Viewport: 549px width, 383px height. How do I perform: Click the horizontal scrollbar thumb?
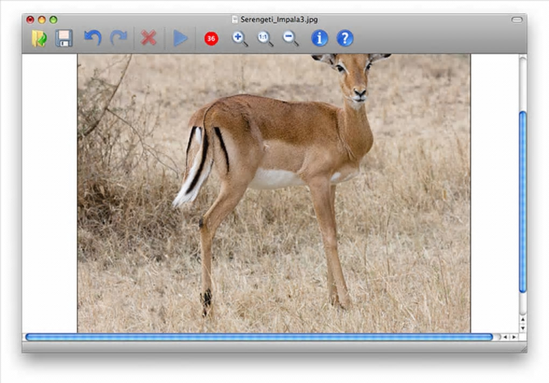tap(259, 337)
